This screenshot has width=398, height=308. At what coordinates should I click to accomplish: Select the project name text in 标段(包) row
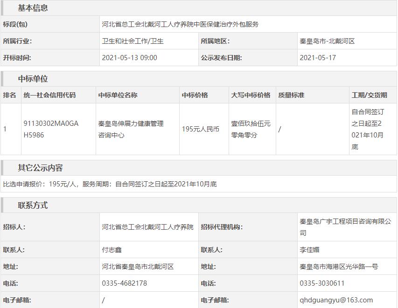(180, 24)
